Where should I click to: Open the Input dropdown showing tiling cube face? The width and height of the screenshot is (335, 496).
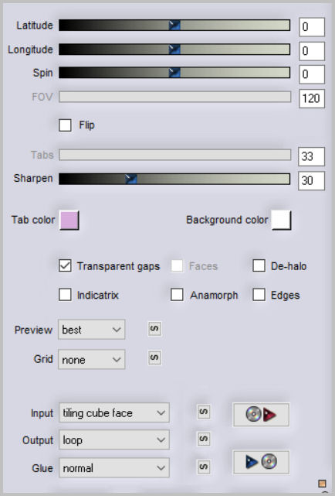(114, 412)
